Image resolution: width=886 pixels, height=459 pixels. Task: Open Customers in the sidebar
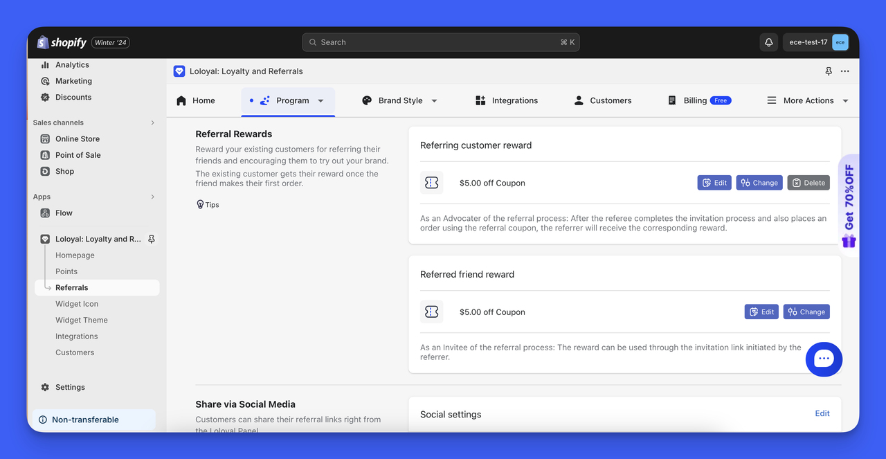75,352
